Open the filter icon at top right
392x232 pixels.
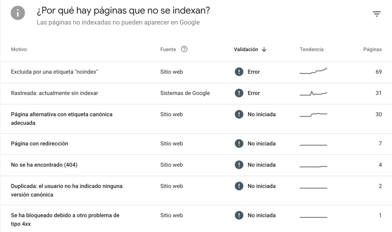(377, 13)
